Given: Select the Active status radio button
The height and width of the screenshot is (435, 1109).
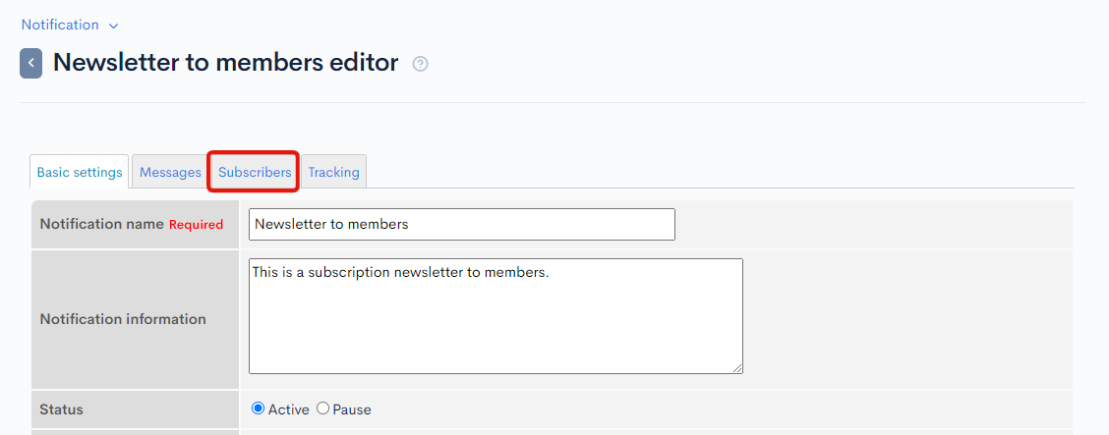Looking at the screenshot, I should [x=259, y=408].
